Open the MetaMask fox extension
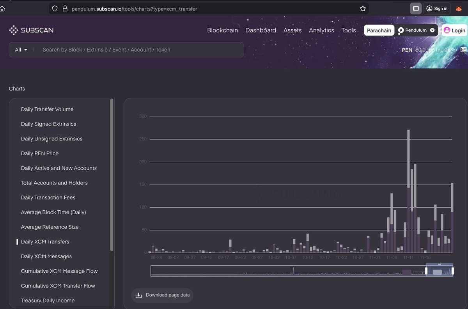The image size is (468, 309). pyautogui.click(x=459, y=9)
